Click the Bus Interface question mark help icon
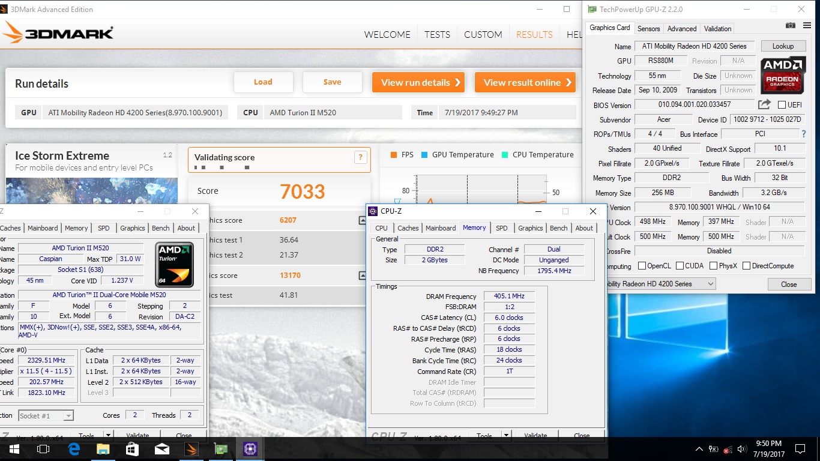This screenshot has width=820, height=461. tap(804, 134)
